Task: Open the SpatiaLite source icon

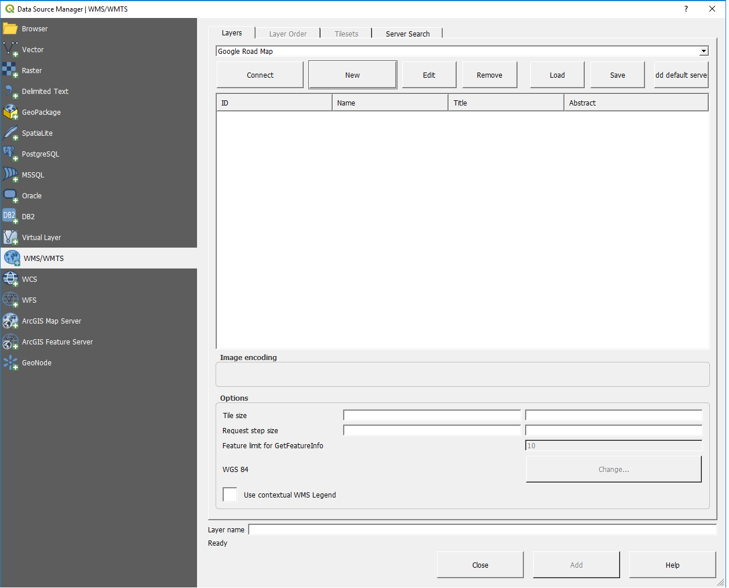Action: pyautogui.click(x=10, y=133)
